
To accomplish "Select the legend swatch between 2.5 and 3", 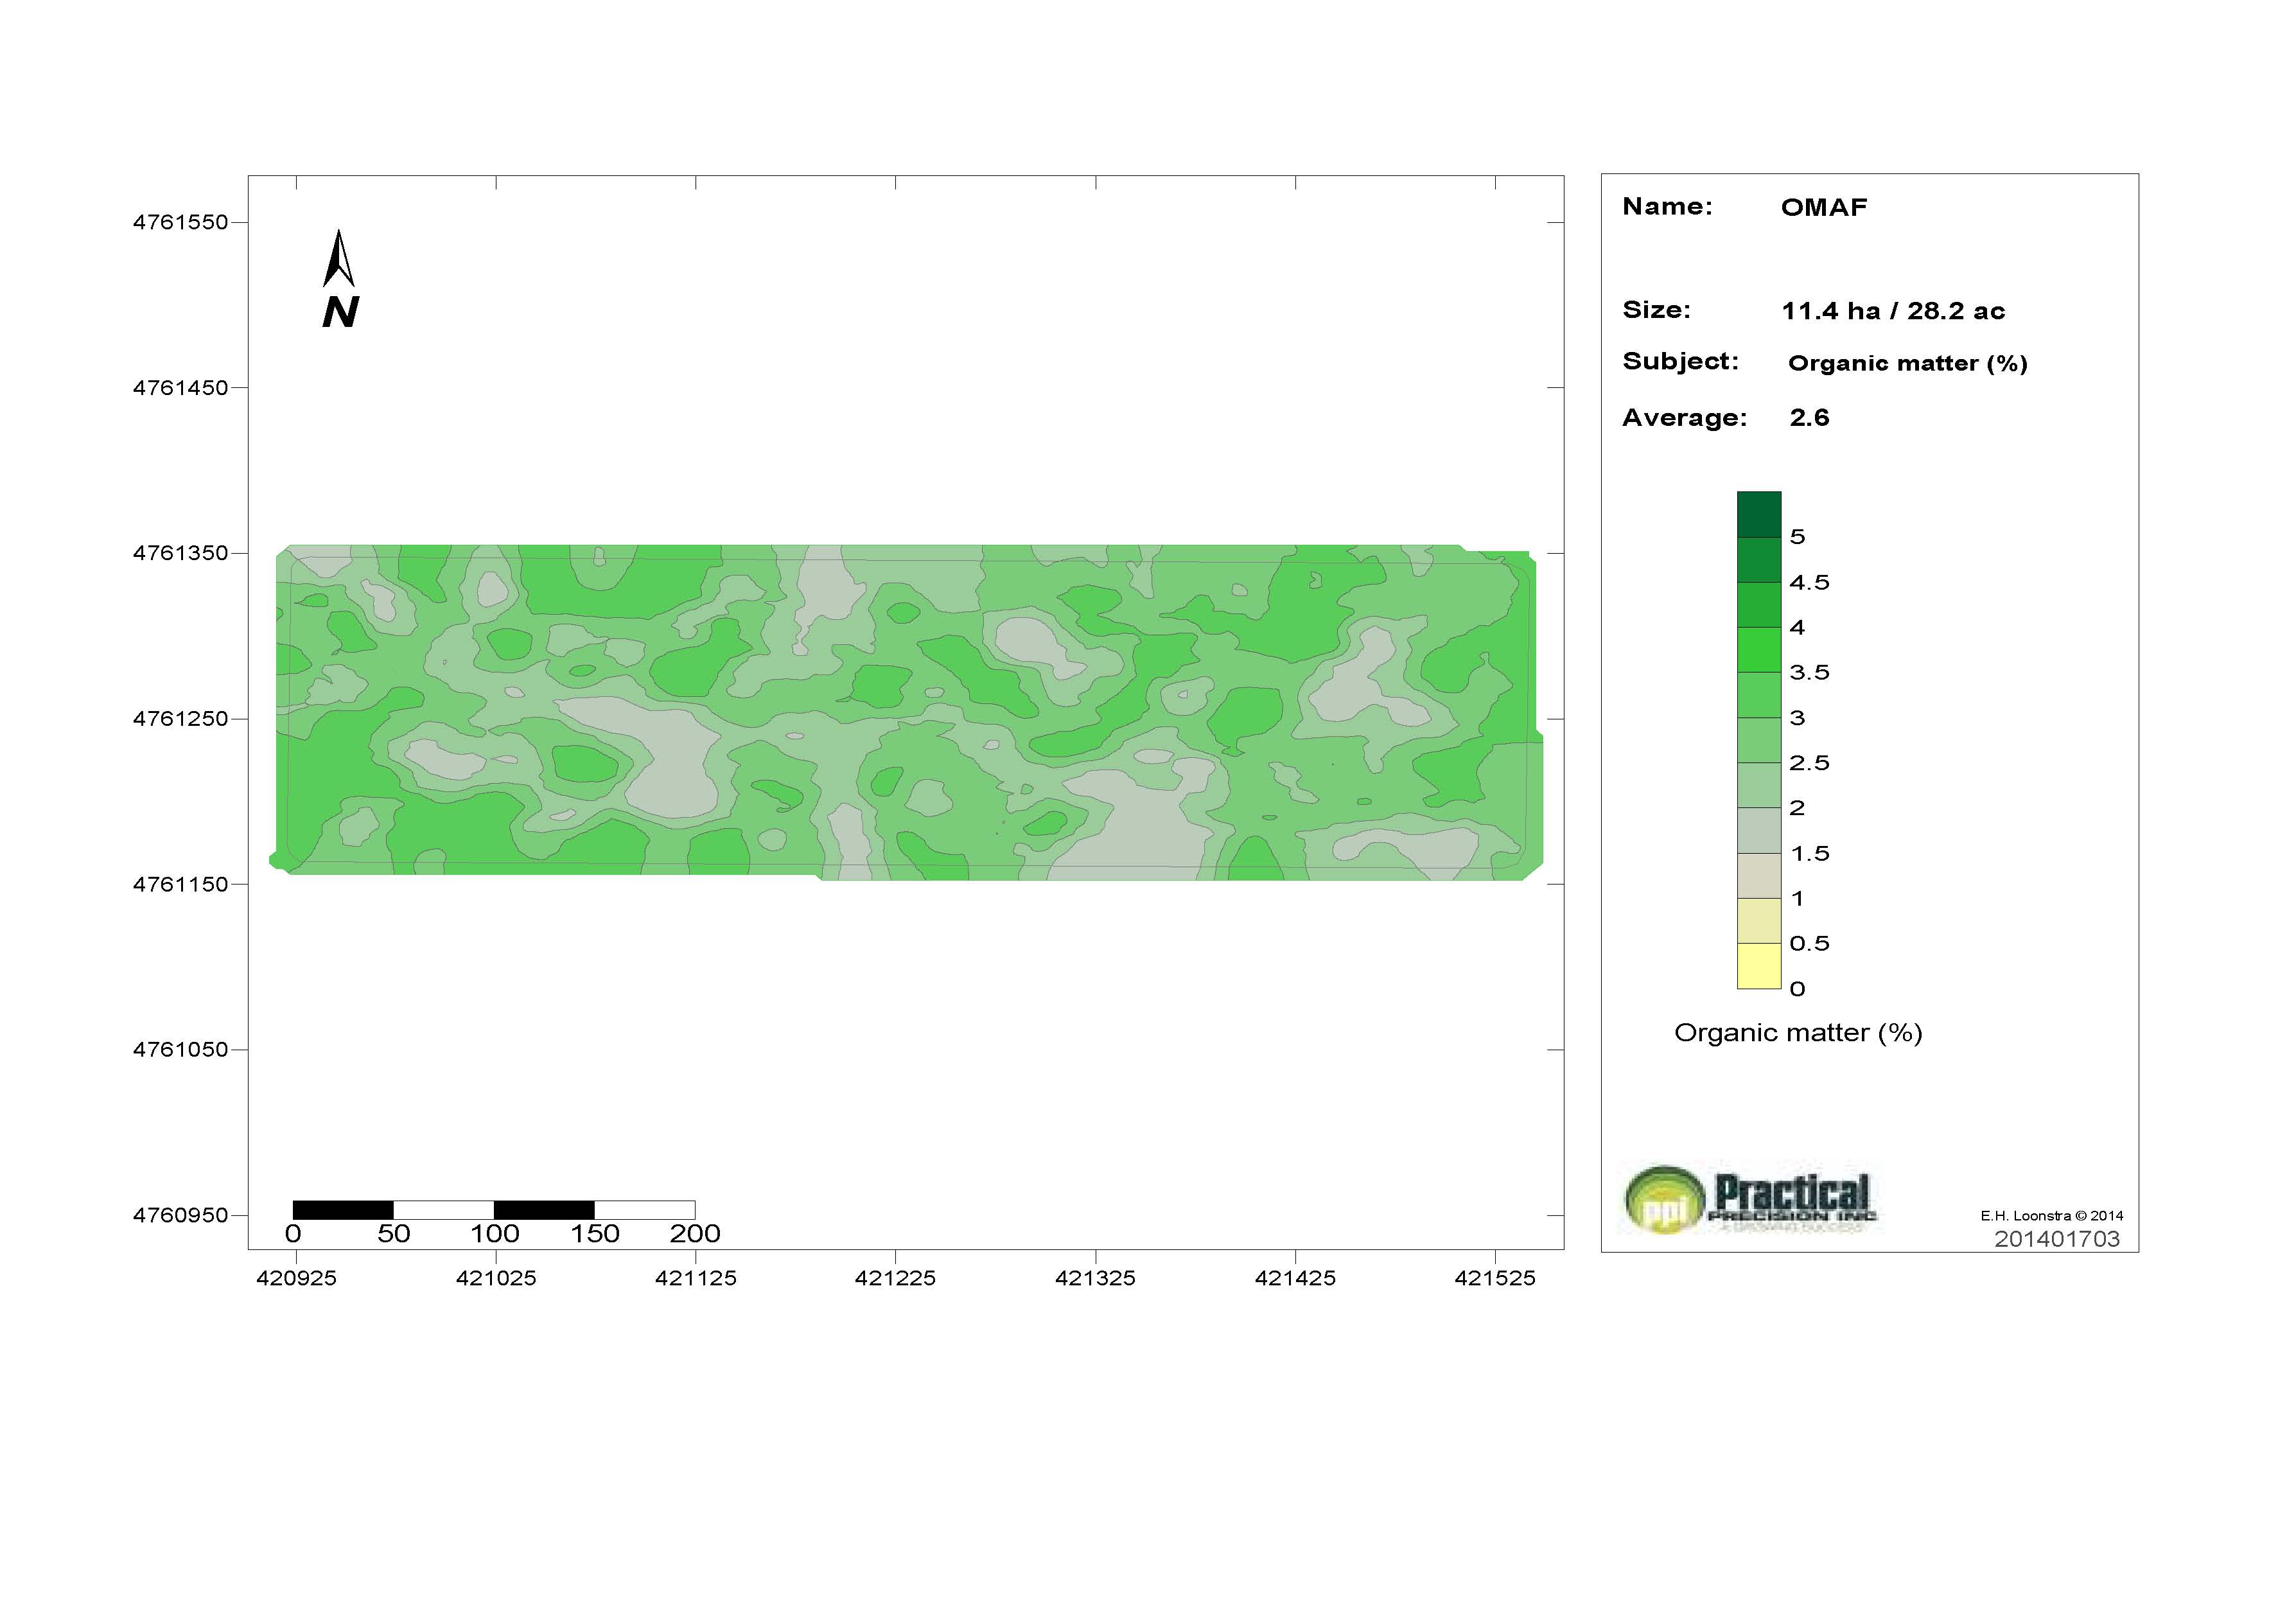I will [x=1759, y=740].
